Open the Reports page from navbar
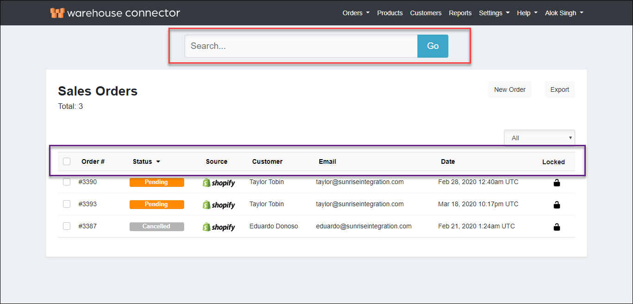This screenshot has height=304, width=633. tap(460, 13)
